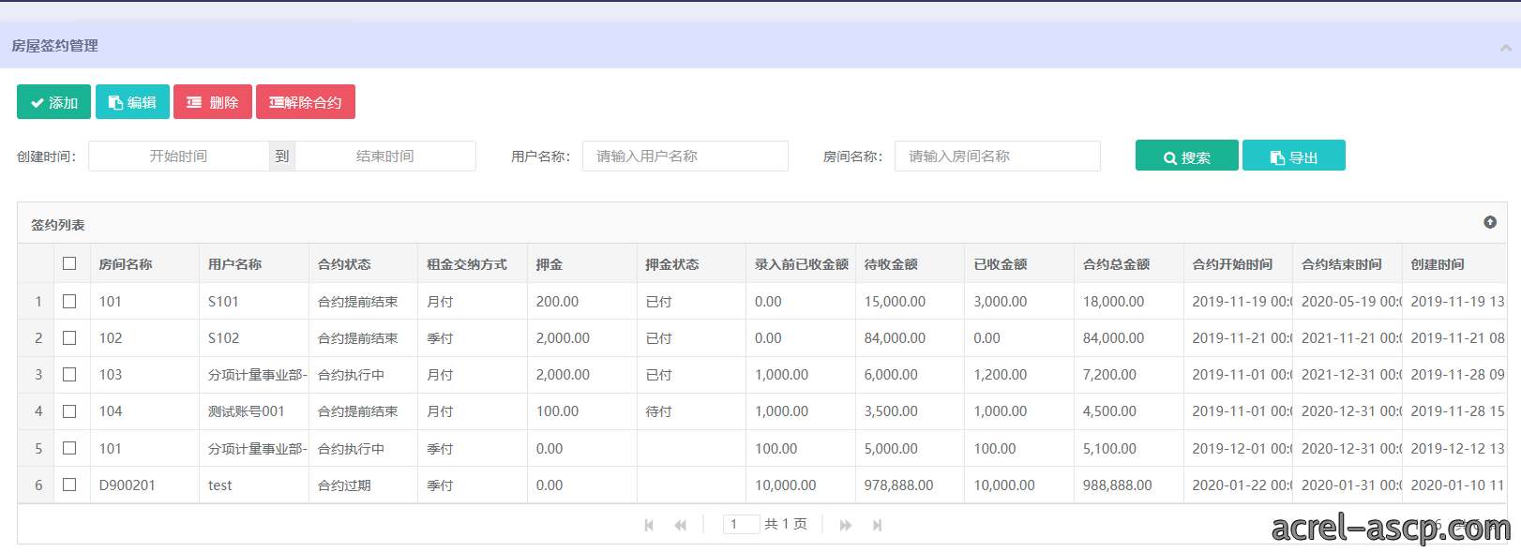Go to first page icon
The width and height of the screenshot is (1521, 552).
(649, 525)
